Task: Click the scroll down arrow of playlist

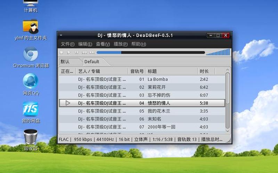Action: tap(228, 131)
